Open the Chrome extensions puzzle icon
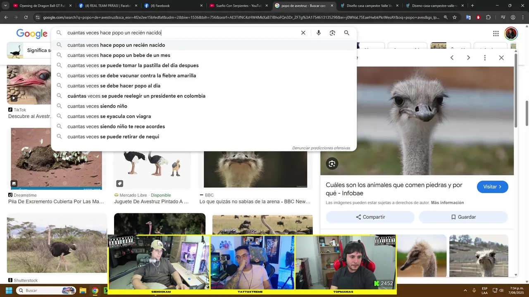 coord(488,17)
